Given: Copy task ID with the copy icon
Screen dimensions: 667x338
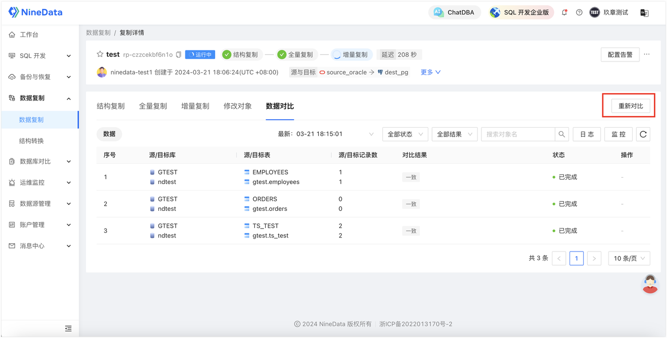Looking at the screenshot, I should [x=178, y=54].
